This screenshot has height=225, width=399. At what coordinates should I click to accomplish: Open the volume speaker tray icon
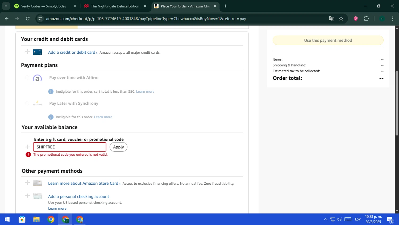(339, 219)
